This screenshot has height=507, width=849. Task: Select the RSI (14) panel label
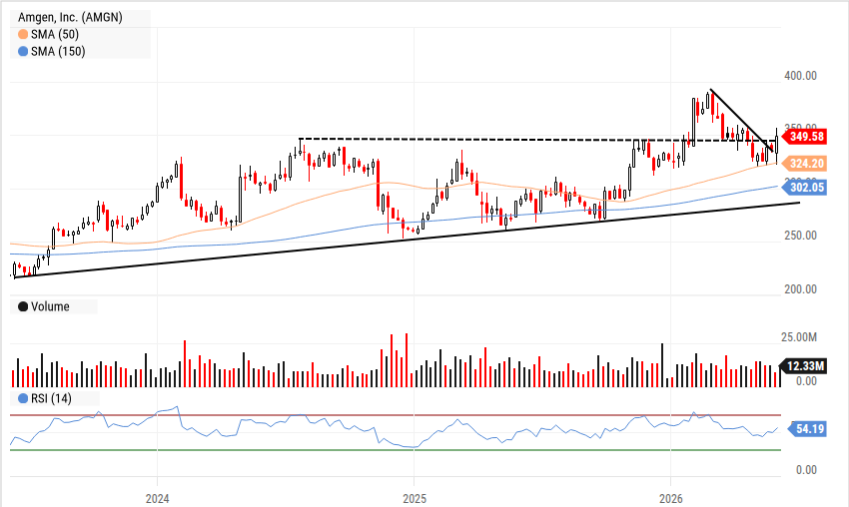pyautogui.click(x=51, y=399)
